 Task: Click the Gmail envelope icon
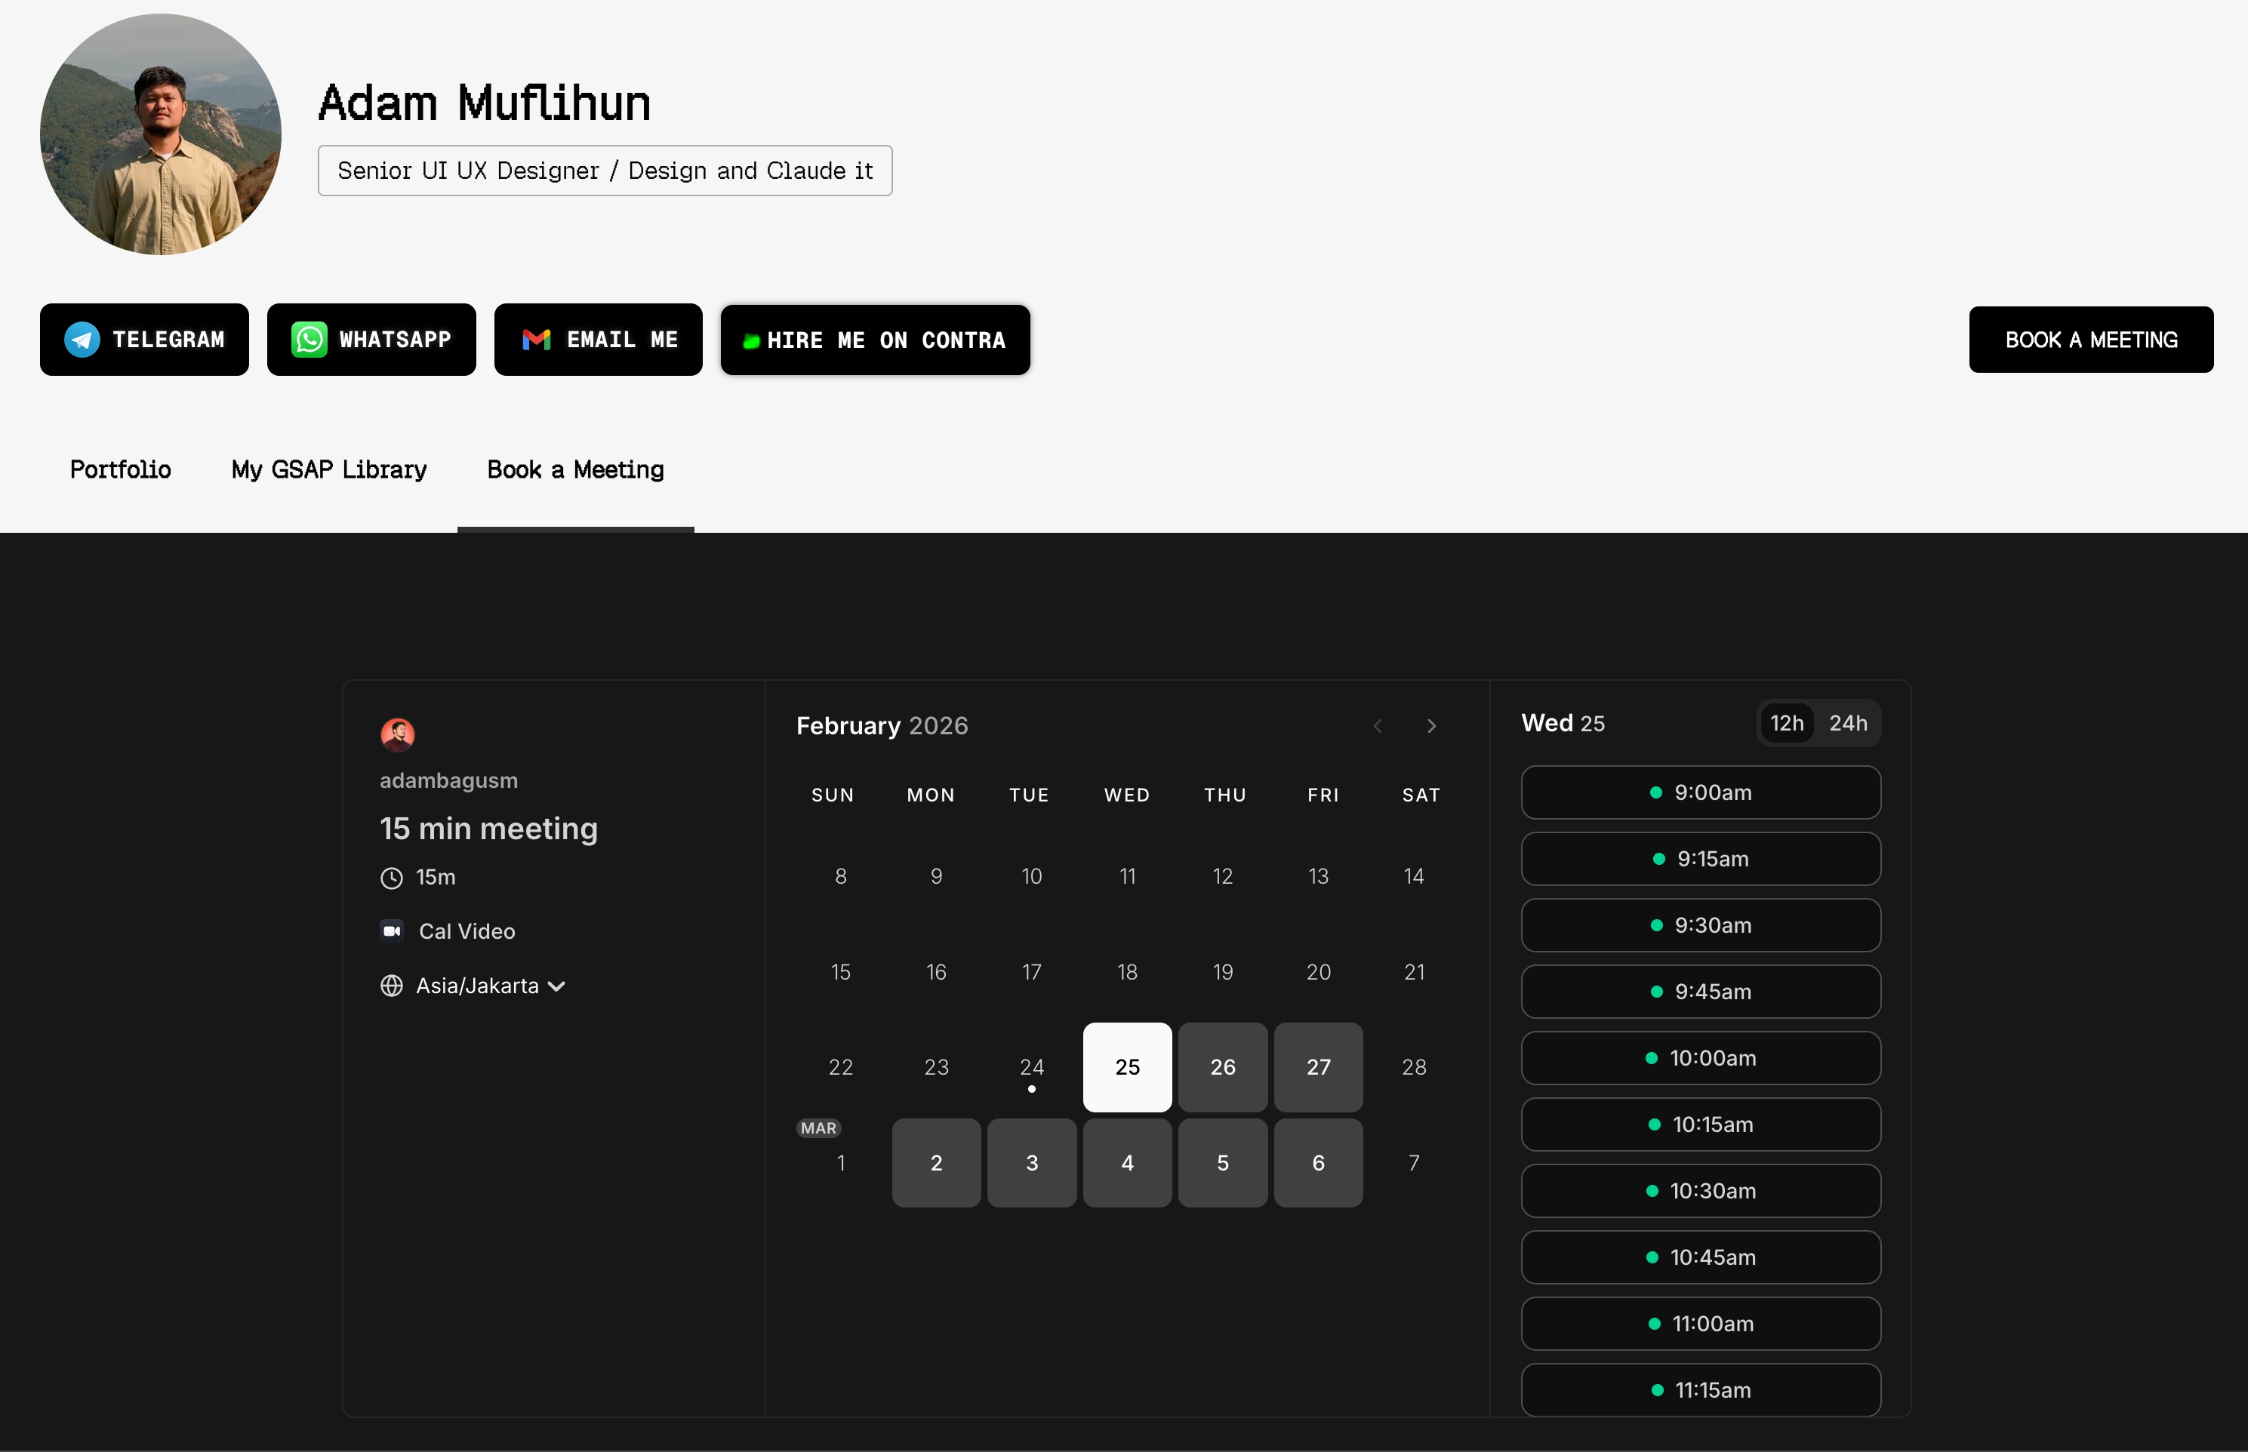(537, 340)
